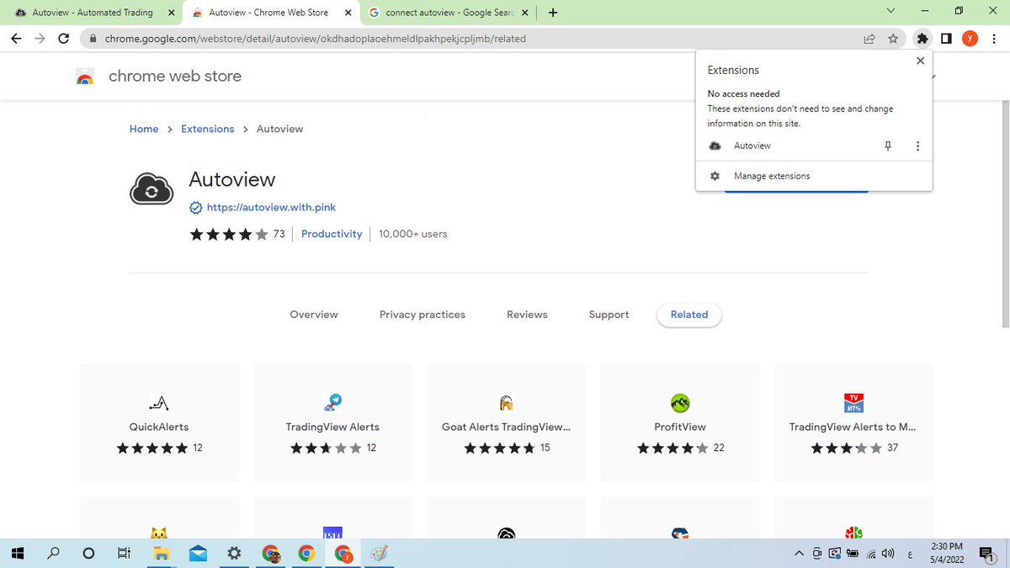Open the Goat Alerts TradingView extension card

(507, 423)
